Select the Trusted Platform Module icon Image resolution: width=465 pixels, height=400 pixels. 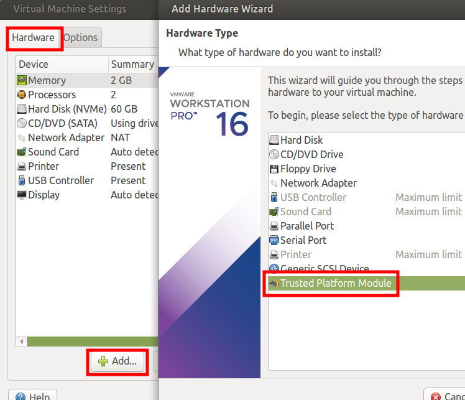[274, 283]
